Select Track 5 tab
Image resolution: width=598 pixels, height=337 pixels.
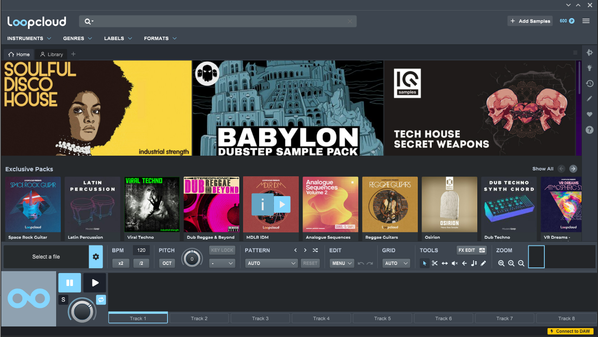(382, 318)
